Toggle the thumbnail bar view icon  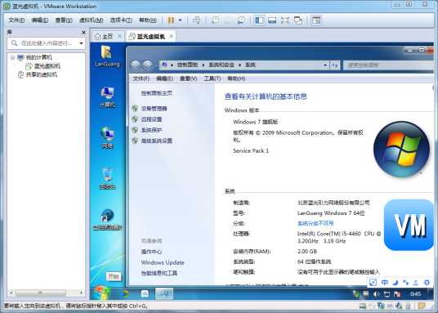coord(272,20)
